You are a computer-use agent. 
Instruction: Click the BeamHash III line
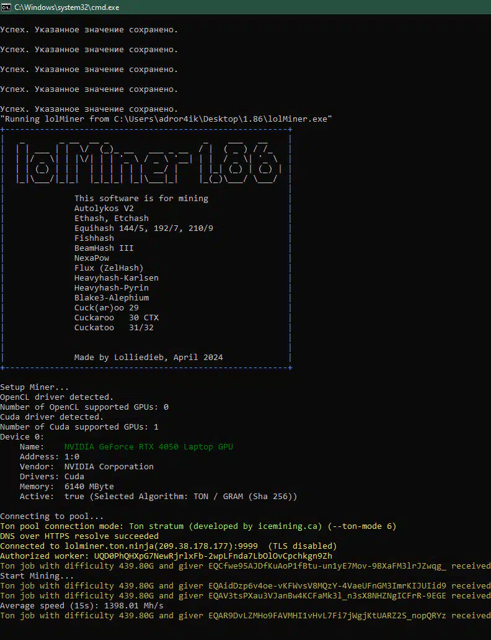(x=104, y=248)
